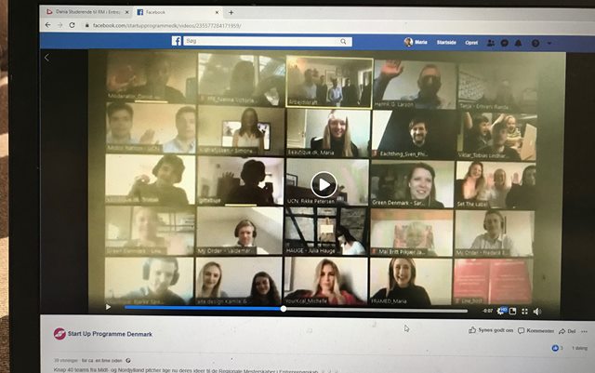Open the help question mark icon
The image size is (595, 373).
(535, 44)
